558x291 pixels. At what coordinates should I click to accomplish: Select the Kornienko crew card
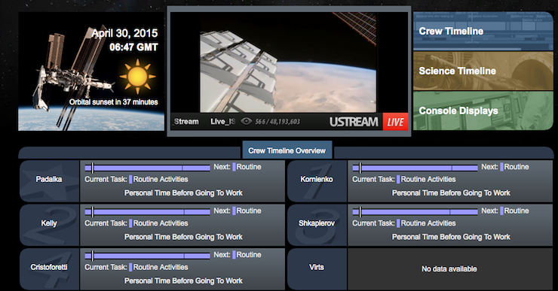click(x=317, y=181)
